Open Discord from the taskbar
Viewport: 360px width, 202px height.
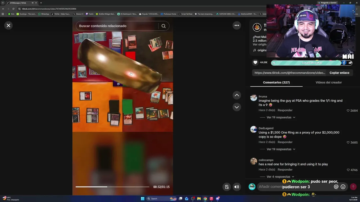click(x=217, y=199)
